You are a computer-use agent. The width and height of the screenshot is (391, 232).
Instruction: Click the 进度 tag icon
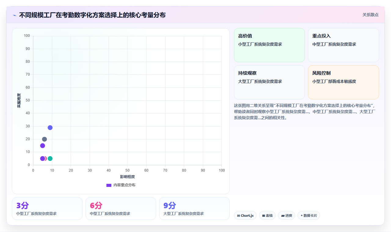point(283,216)
